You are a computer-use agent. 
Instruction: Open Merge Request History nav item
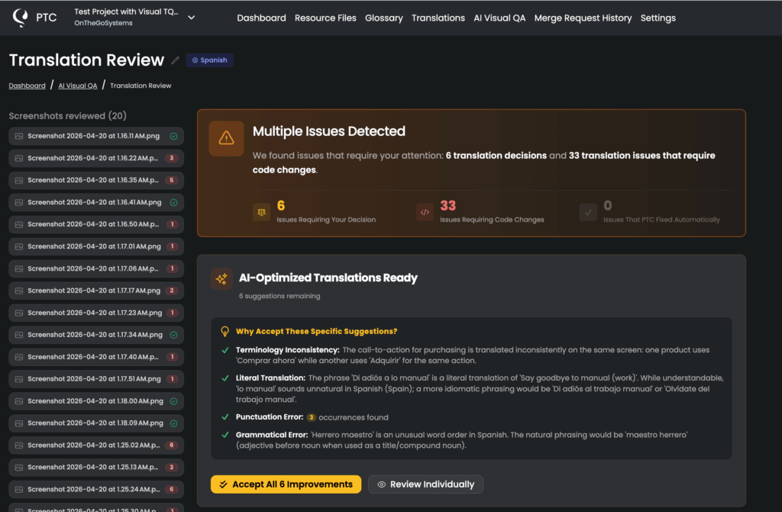click(x=583, y=18)
